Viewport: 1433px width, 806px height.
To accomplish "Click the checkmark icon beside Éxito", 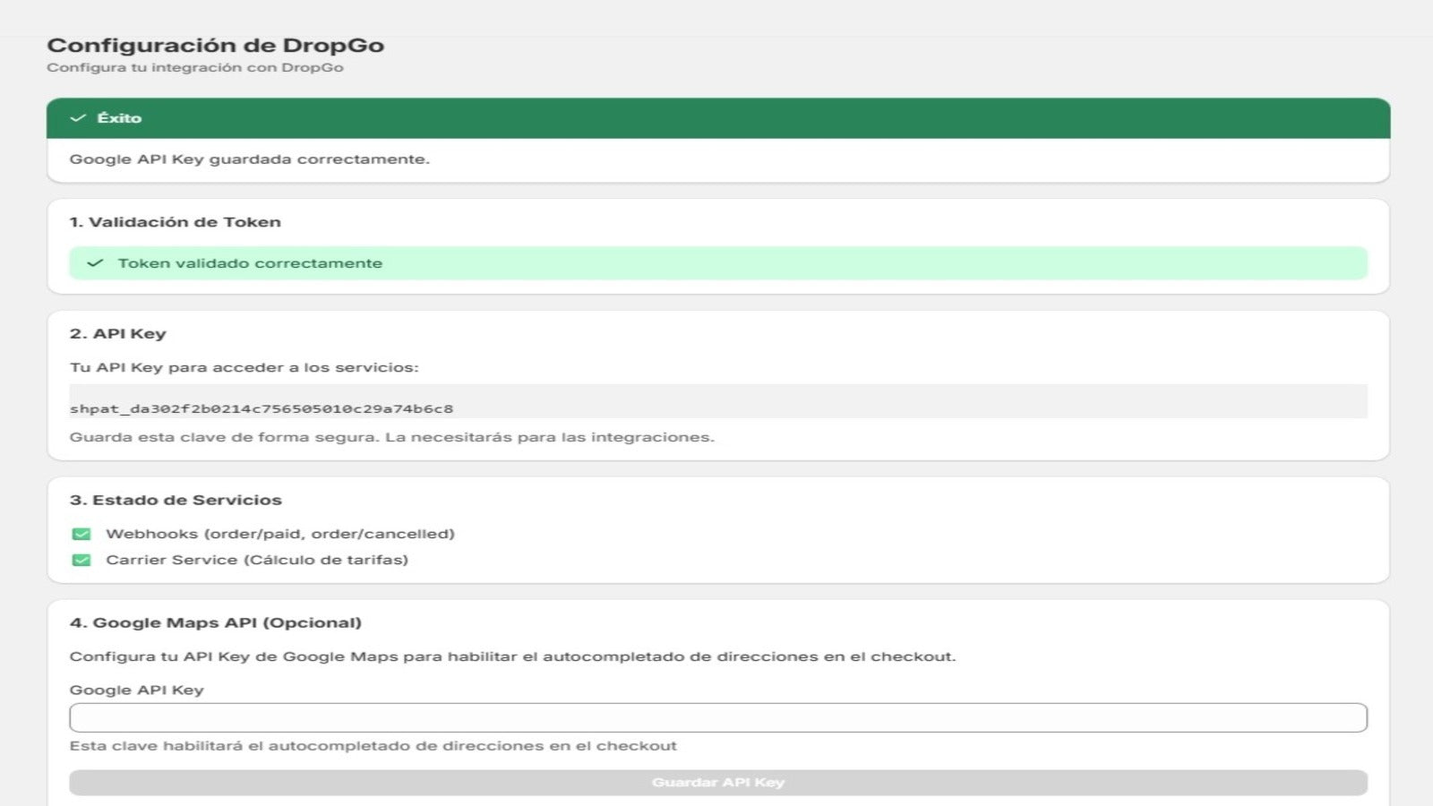I will tap(78, 118).
